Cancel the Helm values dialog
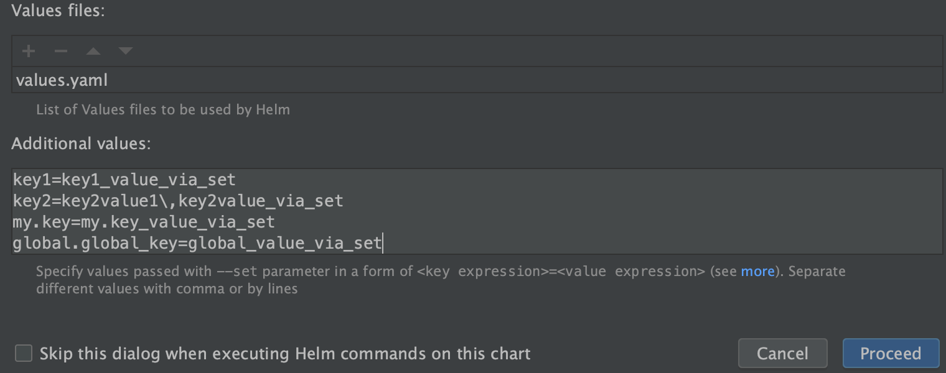Image resolution: width=946 pixels, height=373 pixels. coord(782,353)
